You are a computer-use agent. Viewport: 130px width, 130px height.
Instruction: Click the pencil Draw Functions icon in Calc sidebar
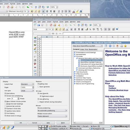click(35, 49)
